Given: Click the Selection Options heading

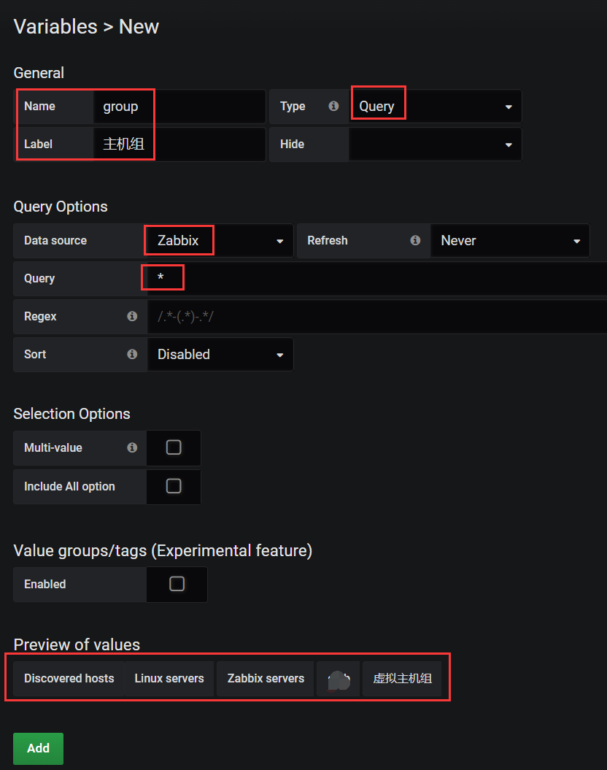Looking at the screenshot, I should click(71, 414).
